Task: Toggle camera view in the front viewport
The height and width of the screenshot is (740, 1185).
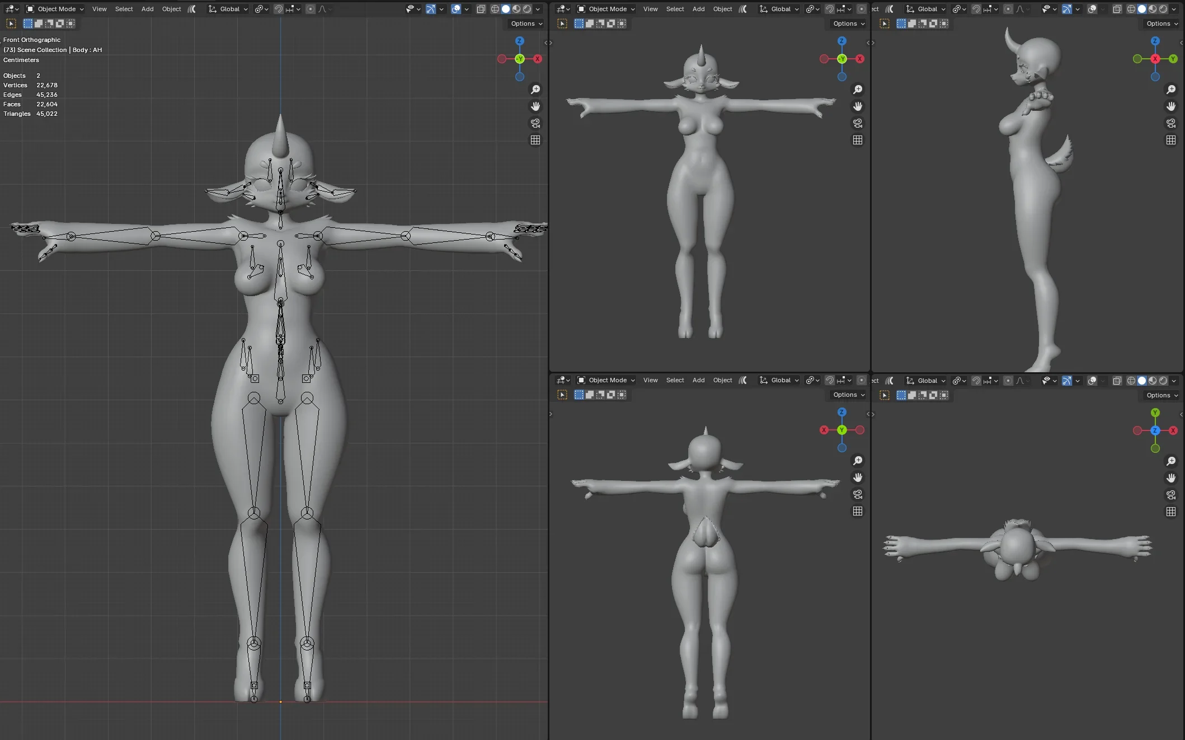Action: 535,123
